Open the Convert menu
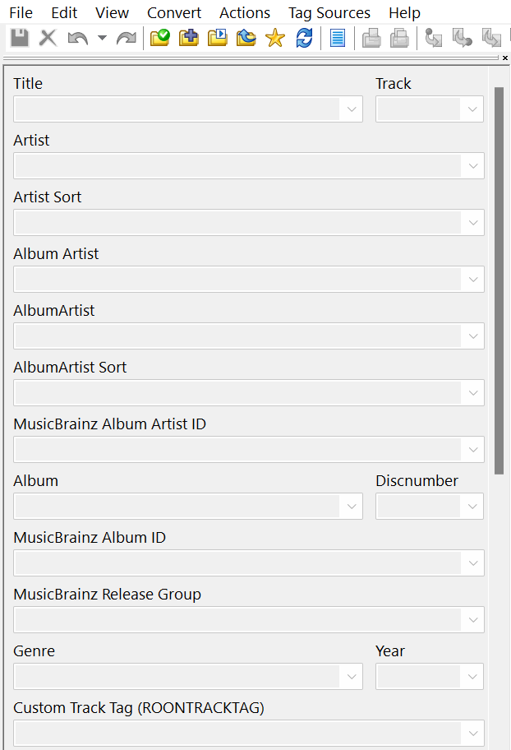 click(x=174, y=12)
